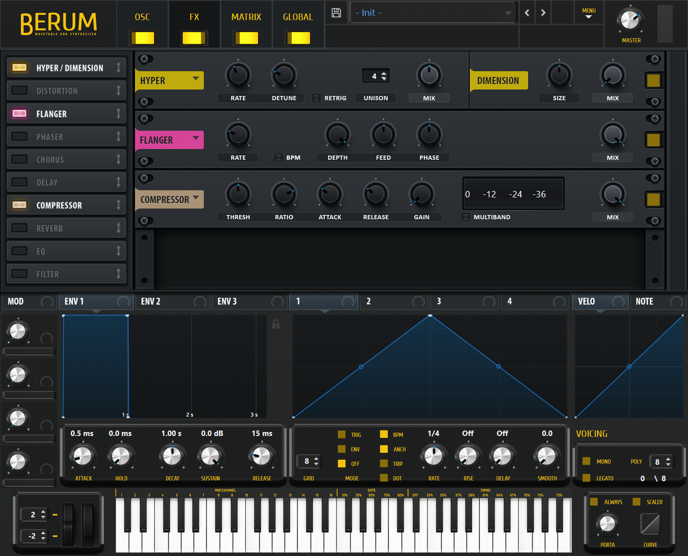Image resolution: width=688 pixels, height=556 pixels.
Task: Select the ENV 2 tab
Action: point(172,302)
